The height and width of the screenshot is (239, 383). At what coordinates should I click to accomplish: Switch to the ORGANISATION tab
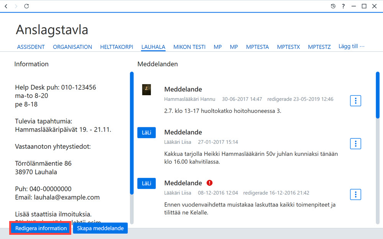pyautogui.click(x=72, y=47)
